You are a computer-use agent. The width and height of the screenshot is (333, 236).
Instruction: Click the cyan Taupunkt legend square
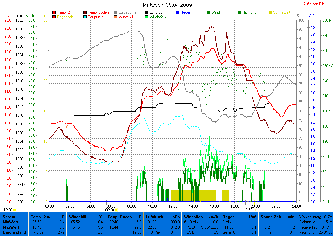point(85,17)
